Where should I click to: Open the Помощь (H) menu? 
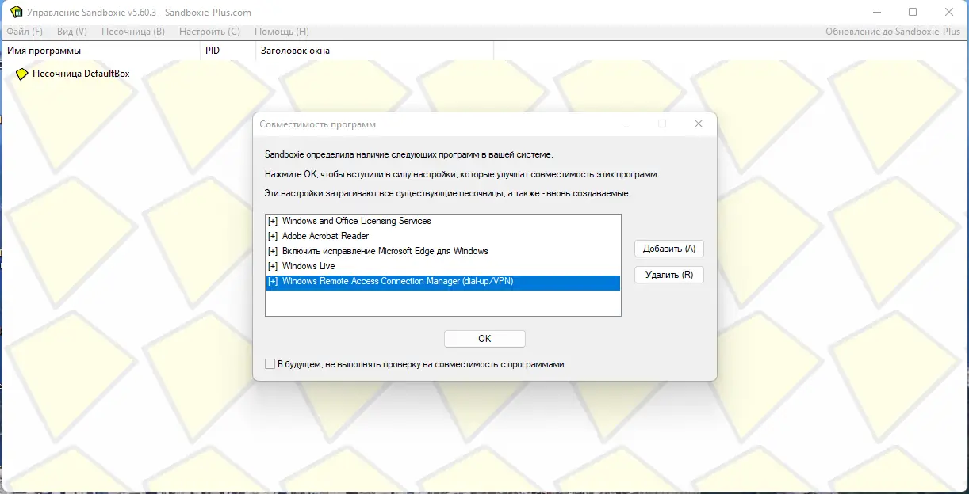click(x=282, y=32)
